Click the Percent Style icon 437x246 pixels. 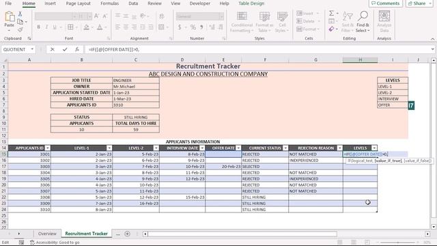pyautogui.click(x=193, y=27)
